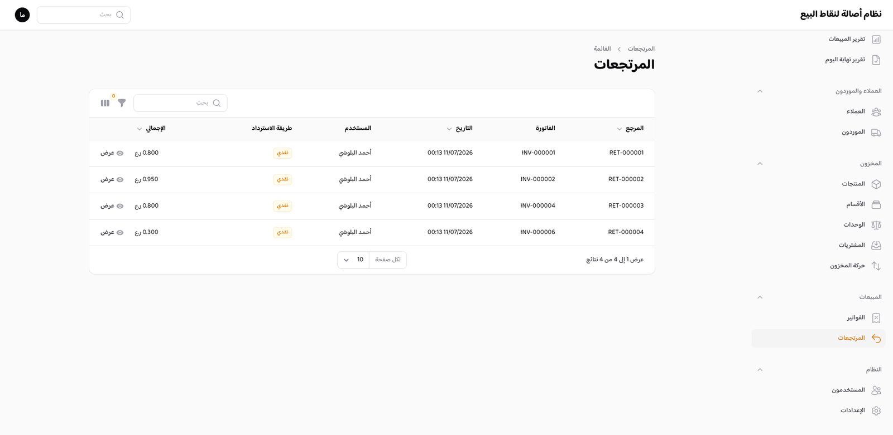This screenshot has width=893, height=435.
Task: Click invoice cell INV-000002
Action: (x=537, y=179)
